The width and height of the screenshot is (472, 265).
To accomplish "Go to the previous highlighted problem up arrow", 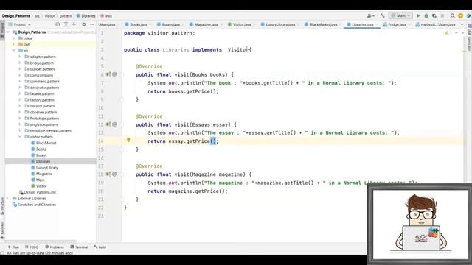I will tap(457, 32).
